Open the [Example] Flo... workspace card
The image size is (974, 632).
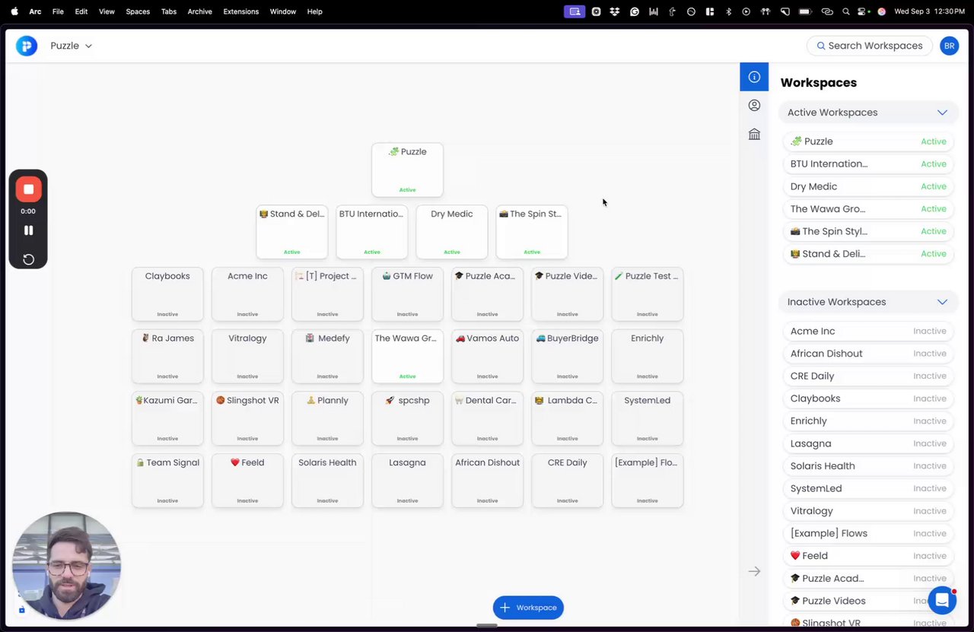[648, 481]
